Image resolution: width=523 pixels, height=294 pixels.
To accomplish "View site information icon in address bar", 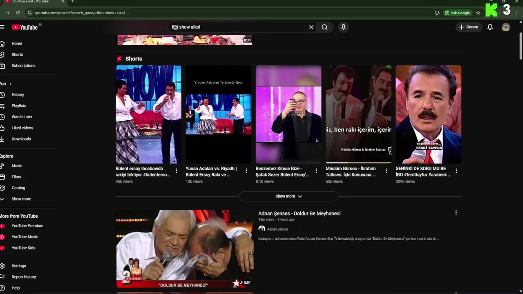I will [x=29, y=13].
